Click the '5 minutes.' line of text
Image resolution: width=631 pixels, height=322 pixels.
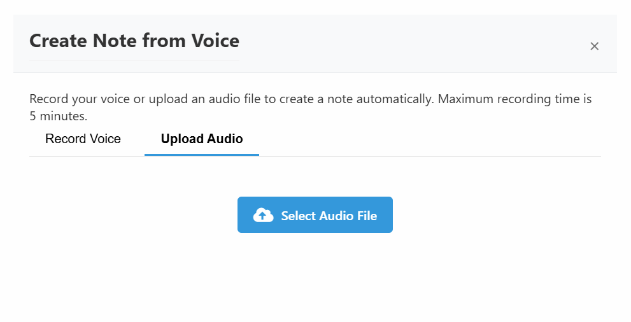59,116
